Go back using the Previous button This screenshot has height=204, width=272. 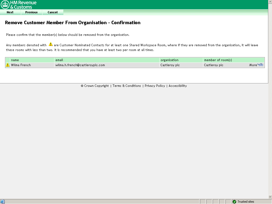(31, 12)
